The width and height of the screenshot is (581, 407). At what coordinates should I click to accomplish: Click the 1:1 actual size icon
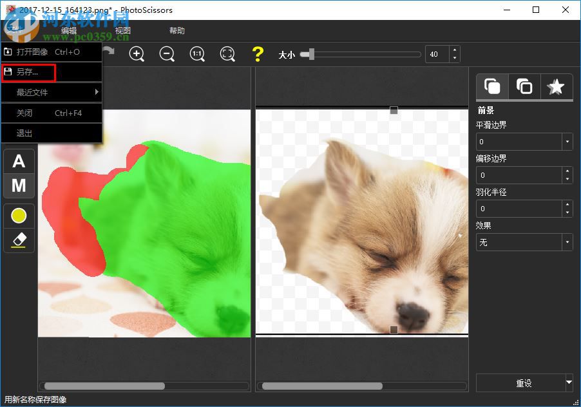coord(197,54)
